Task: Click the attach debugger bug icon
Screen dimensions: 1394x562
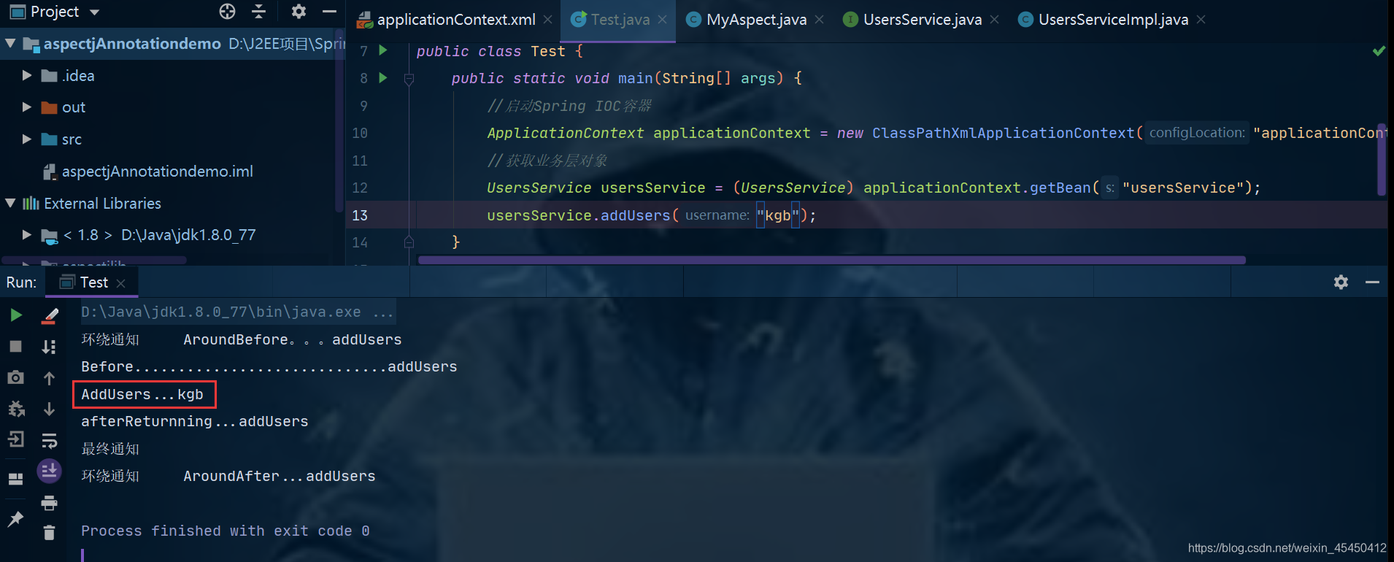Action: pyautogui.click(x=15, y=409)
